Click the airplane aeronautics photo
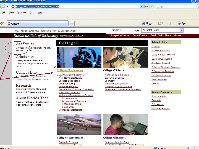This screenshot has width=199, height=149. (x=79, y=124)
